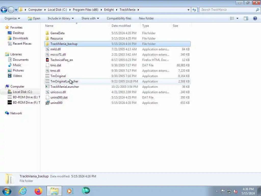Image resolution: width=261 pixels, height=196 pixels.
Task: Select the TrackMania_backup folder icon
Action: coord(47,44)
